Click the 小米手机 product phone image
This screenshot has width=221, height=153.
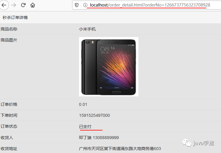109,67
